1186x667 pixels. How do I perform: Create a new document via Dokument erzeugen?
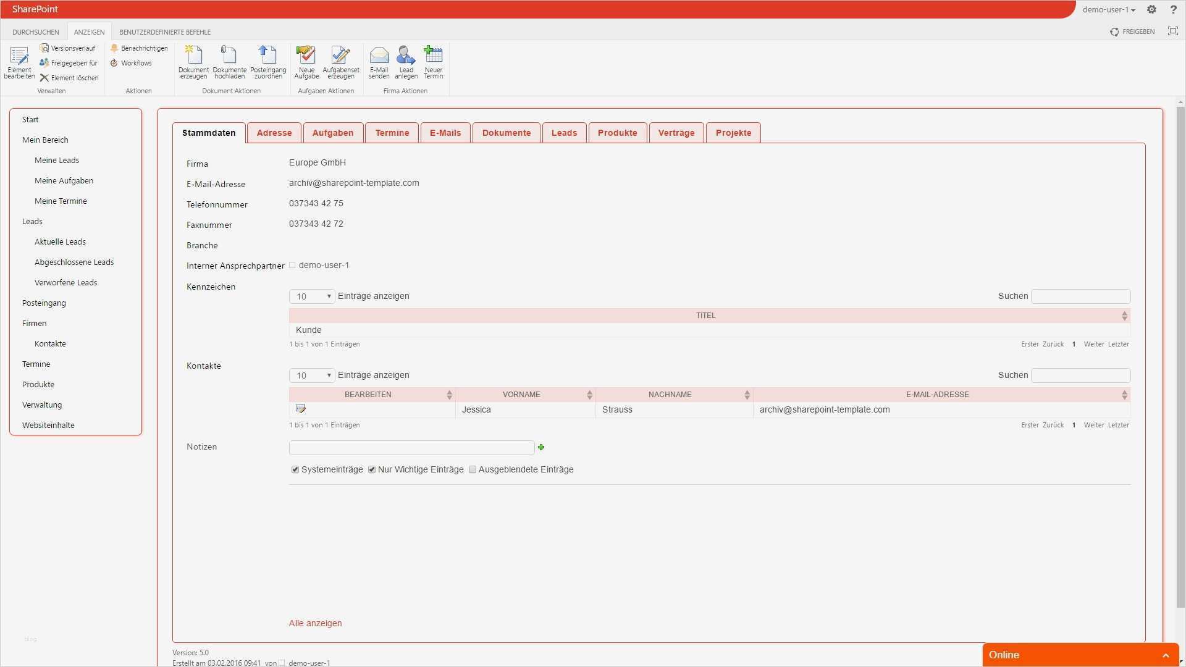[x=193, y=62]
